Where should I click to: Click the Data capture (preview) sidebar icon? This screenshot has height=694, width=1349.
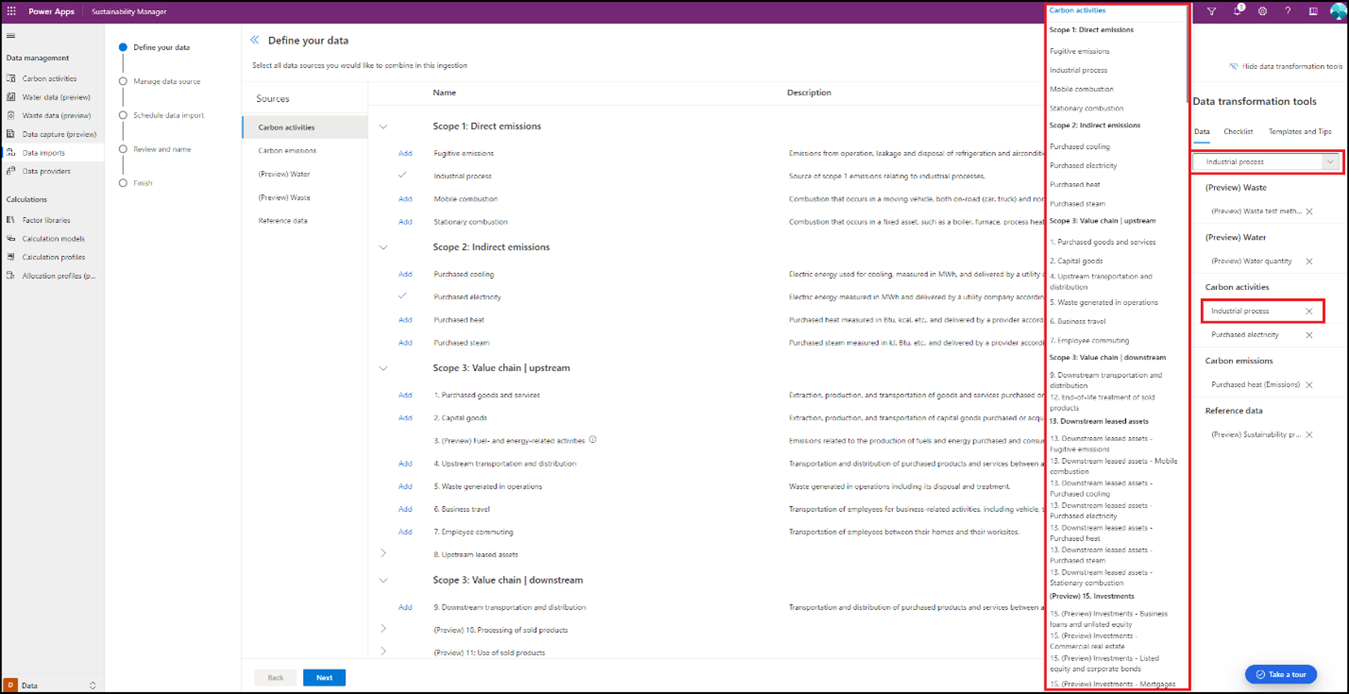coord(11,134)
